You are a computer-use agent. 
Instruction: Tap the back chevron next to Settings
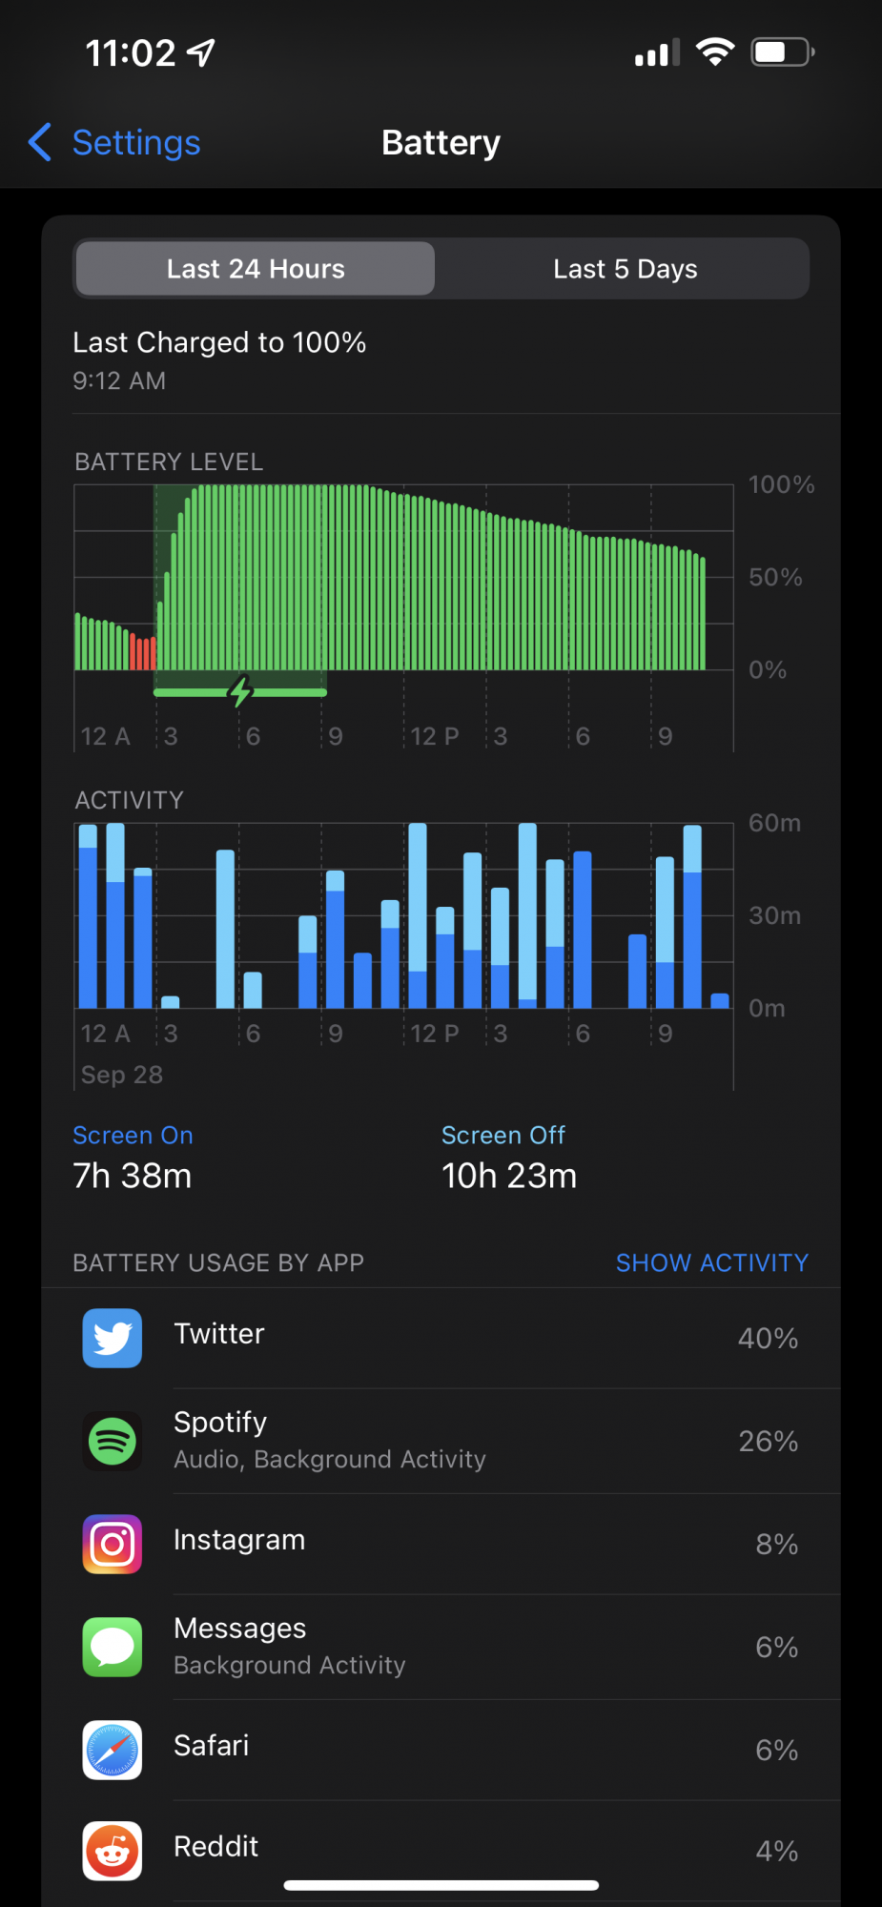[40, 142]
